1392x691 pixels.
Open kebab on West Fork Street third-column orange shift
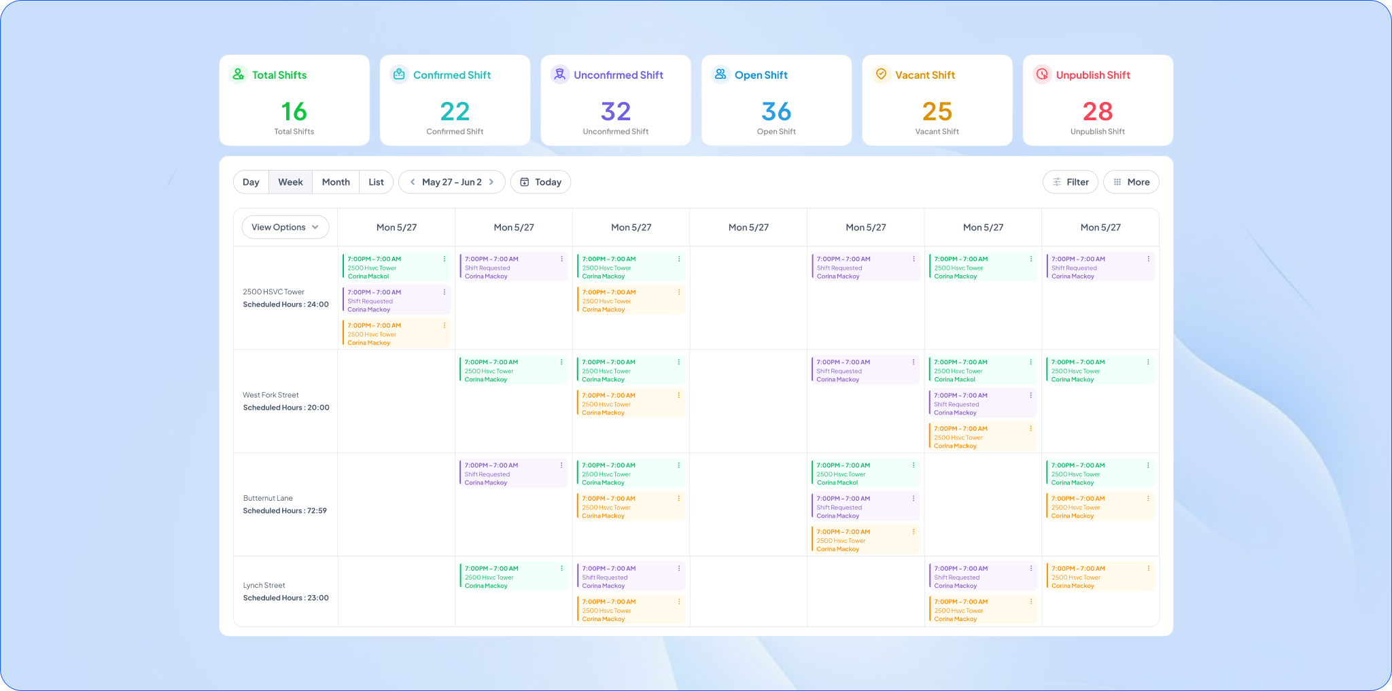pyautogui.click(x=679, y=395)
